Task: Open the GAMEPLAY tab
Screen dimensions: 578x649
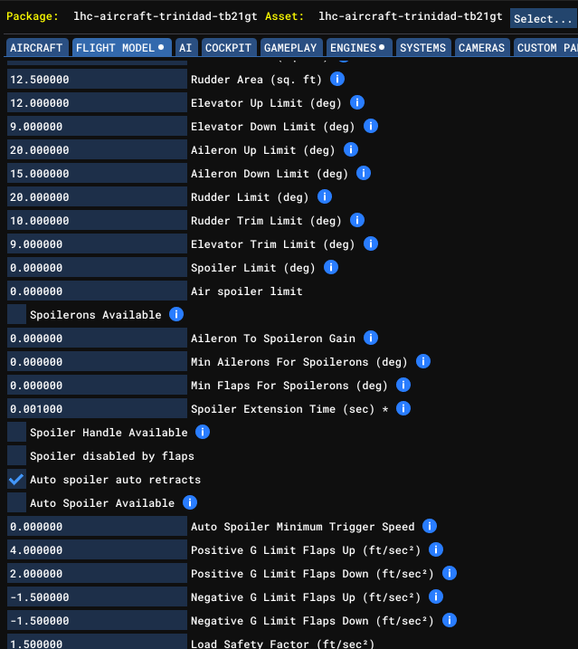Action: point(290,48)
